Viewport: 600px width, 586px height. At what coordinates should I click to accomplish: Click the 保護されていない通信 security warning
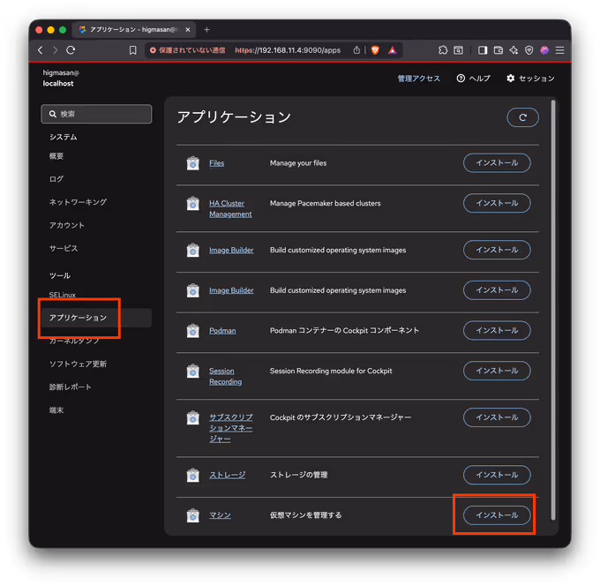(x=187, y=50)
